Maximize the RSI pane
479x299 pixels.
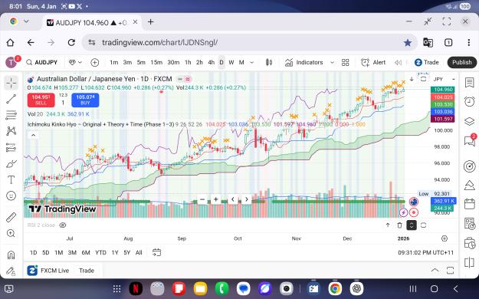click(x=423, y=225)
